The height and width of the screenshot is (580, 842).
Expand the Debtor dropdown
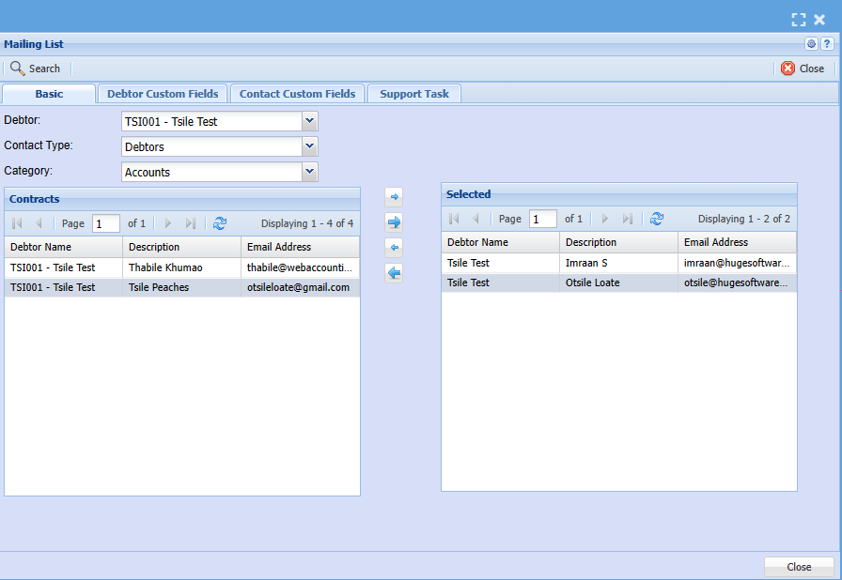[x=310, y=121]
